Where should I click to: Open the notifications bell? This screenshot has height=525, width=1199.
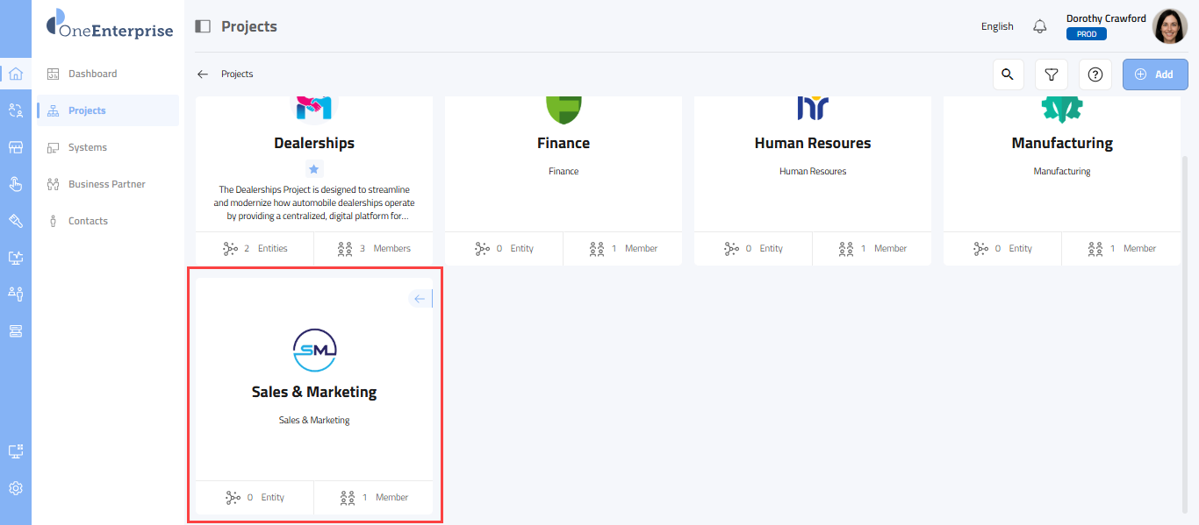[x=1040, y=26]
